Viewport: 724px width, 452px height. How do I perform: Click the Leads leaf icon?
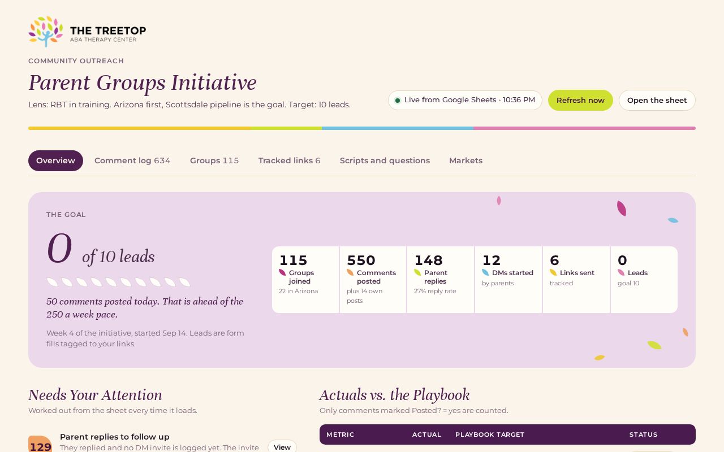[x=621, y=272]
